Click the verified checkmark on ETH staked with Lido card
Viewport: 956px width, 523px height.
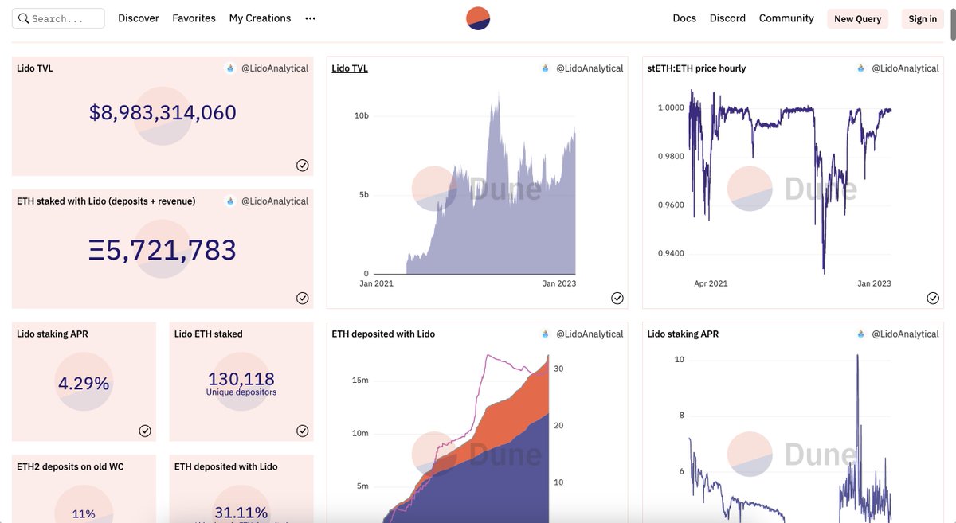tap(303, 299)
